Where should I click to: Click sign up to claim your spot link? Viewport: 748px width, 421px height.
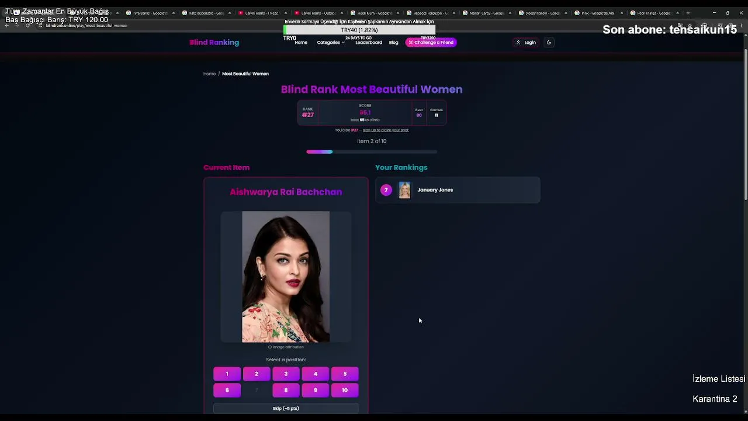(x=386, y=130)
